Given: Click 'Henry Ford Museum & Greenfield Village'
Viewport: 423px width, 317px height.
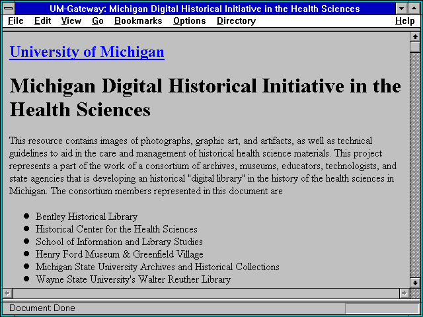Looking at the screenshot, I should pyautogui.click(x=119, y=254).
